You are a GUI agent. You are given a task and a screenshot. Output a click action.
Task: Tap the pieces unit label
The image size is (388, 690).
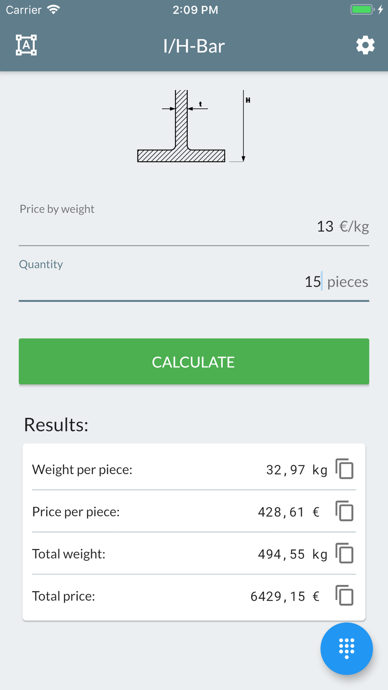pyautogui.click(x=348, y=282)
